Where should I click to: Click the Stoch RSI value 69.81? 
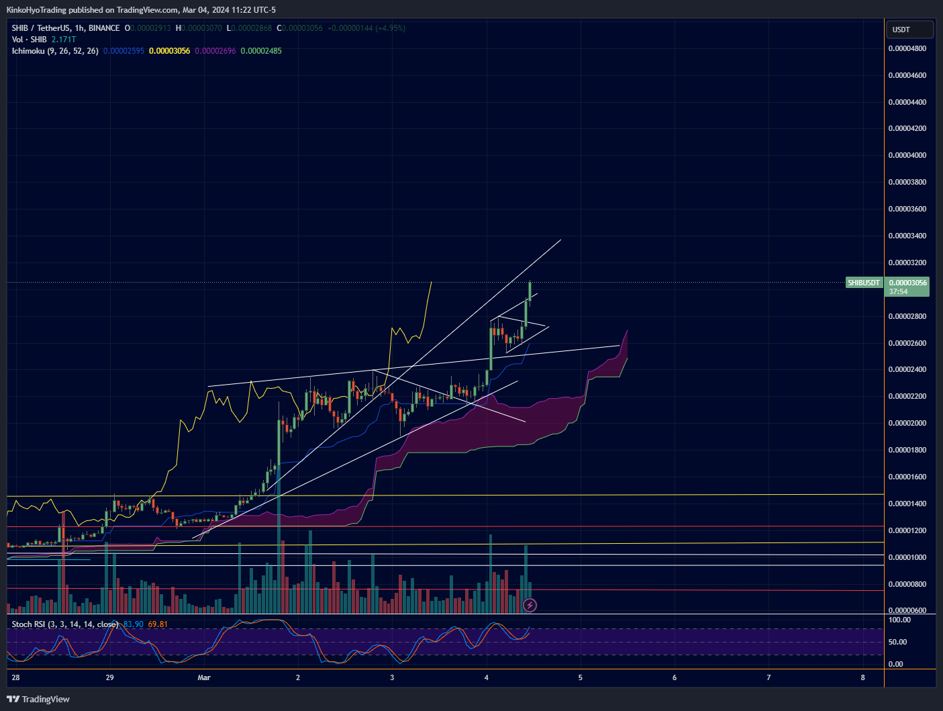pyautogui.click(x=158, y=624)
